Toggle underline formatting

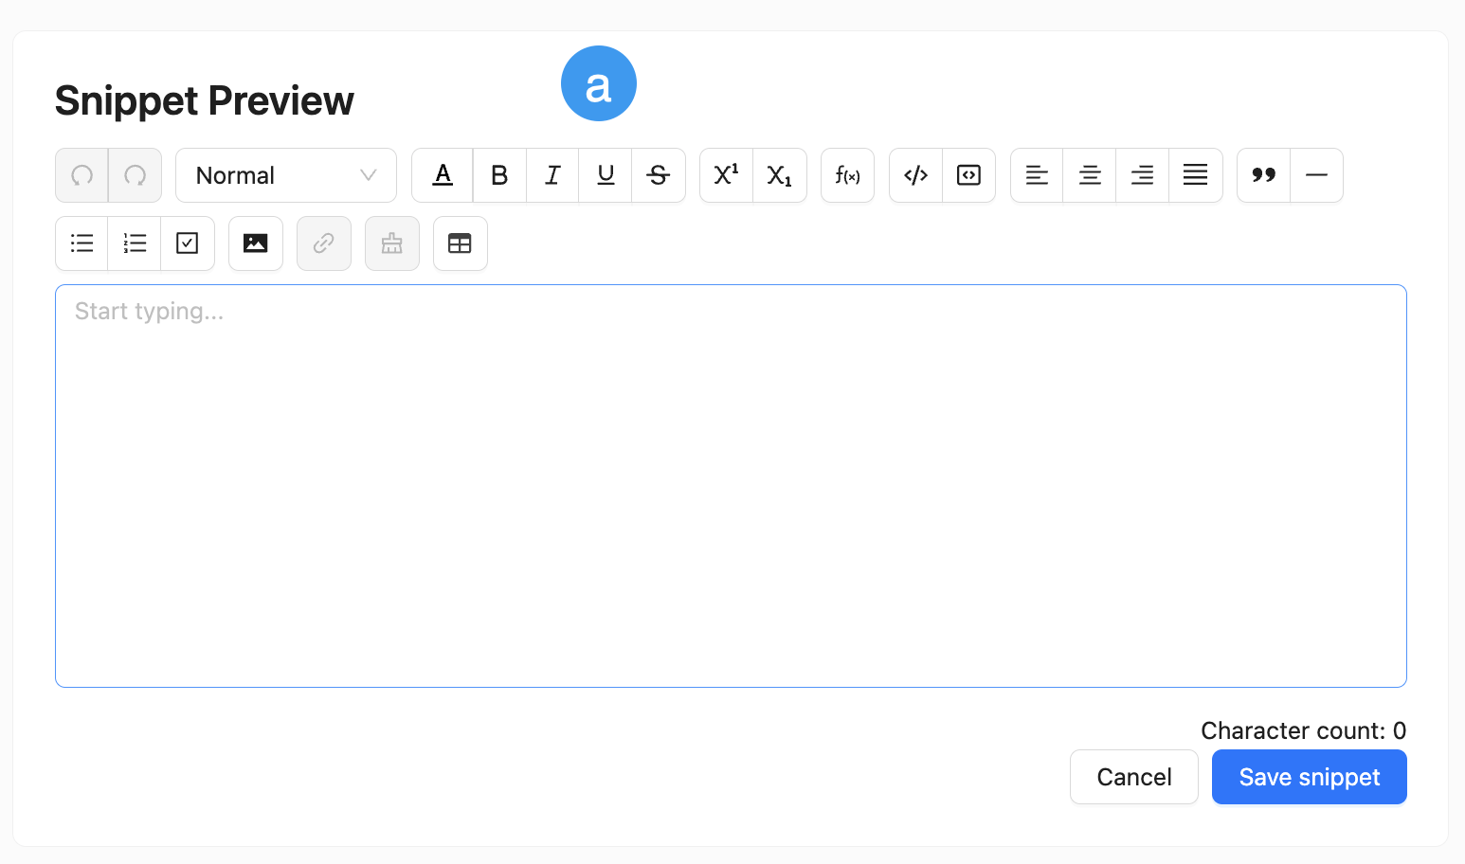tap(606, 175)
